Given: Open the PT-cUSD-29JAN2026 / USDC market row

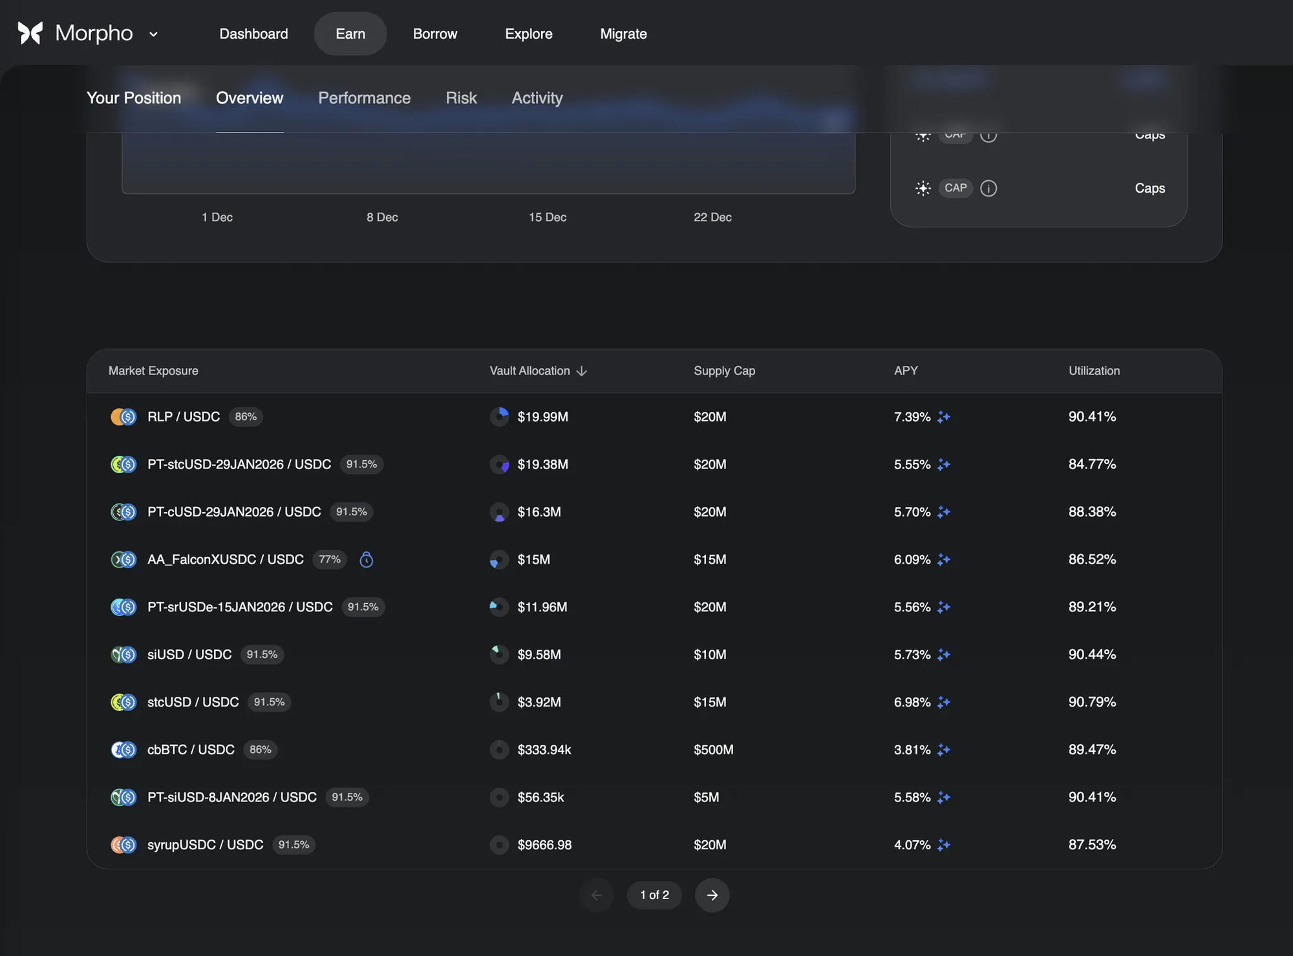Looking at the screenshot, I should click(x=234, y=512).
